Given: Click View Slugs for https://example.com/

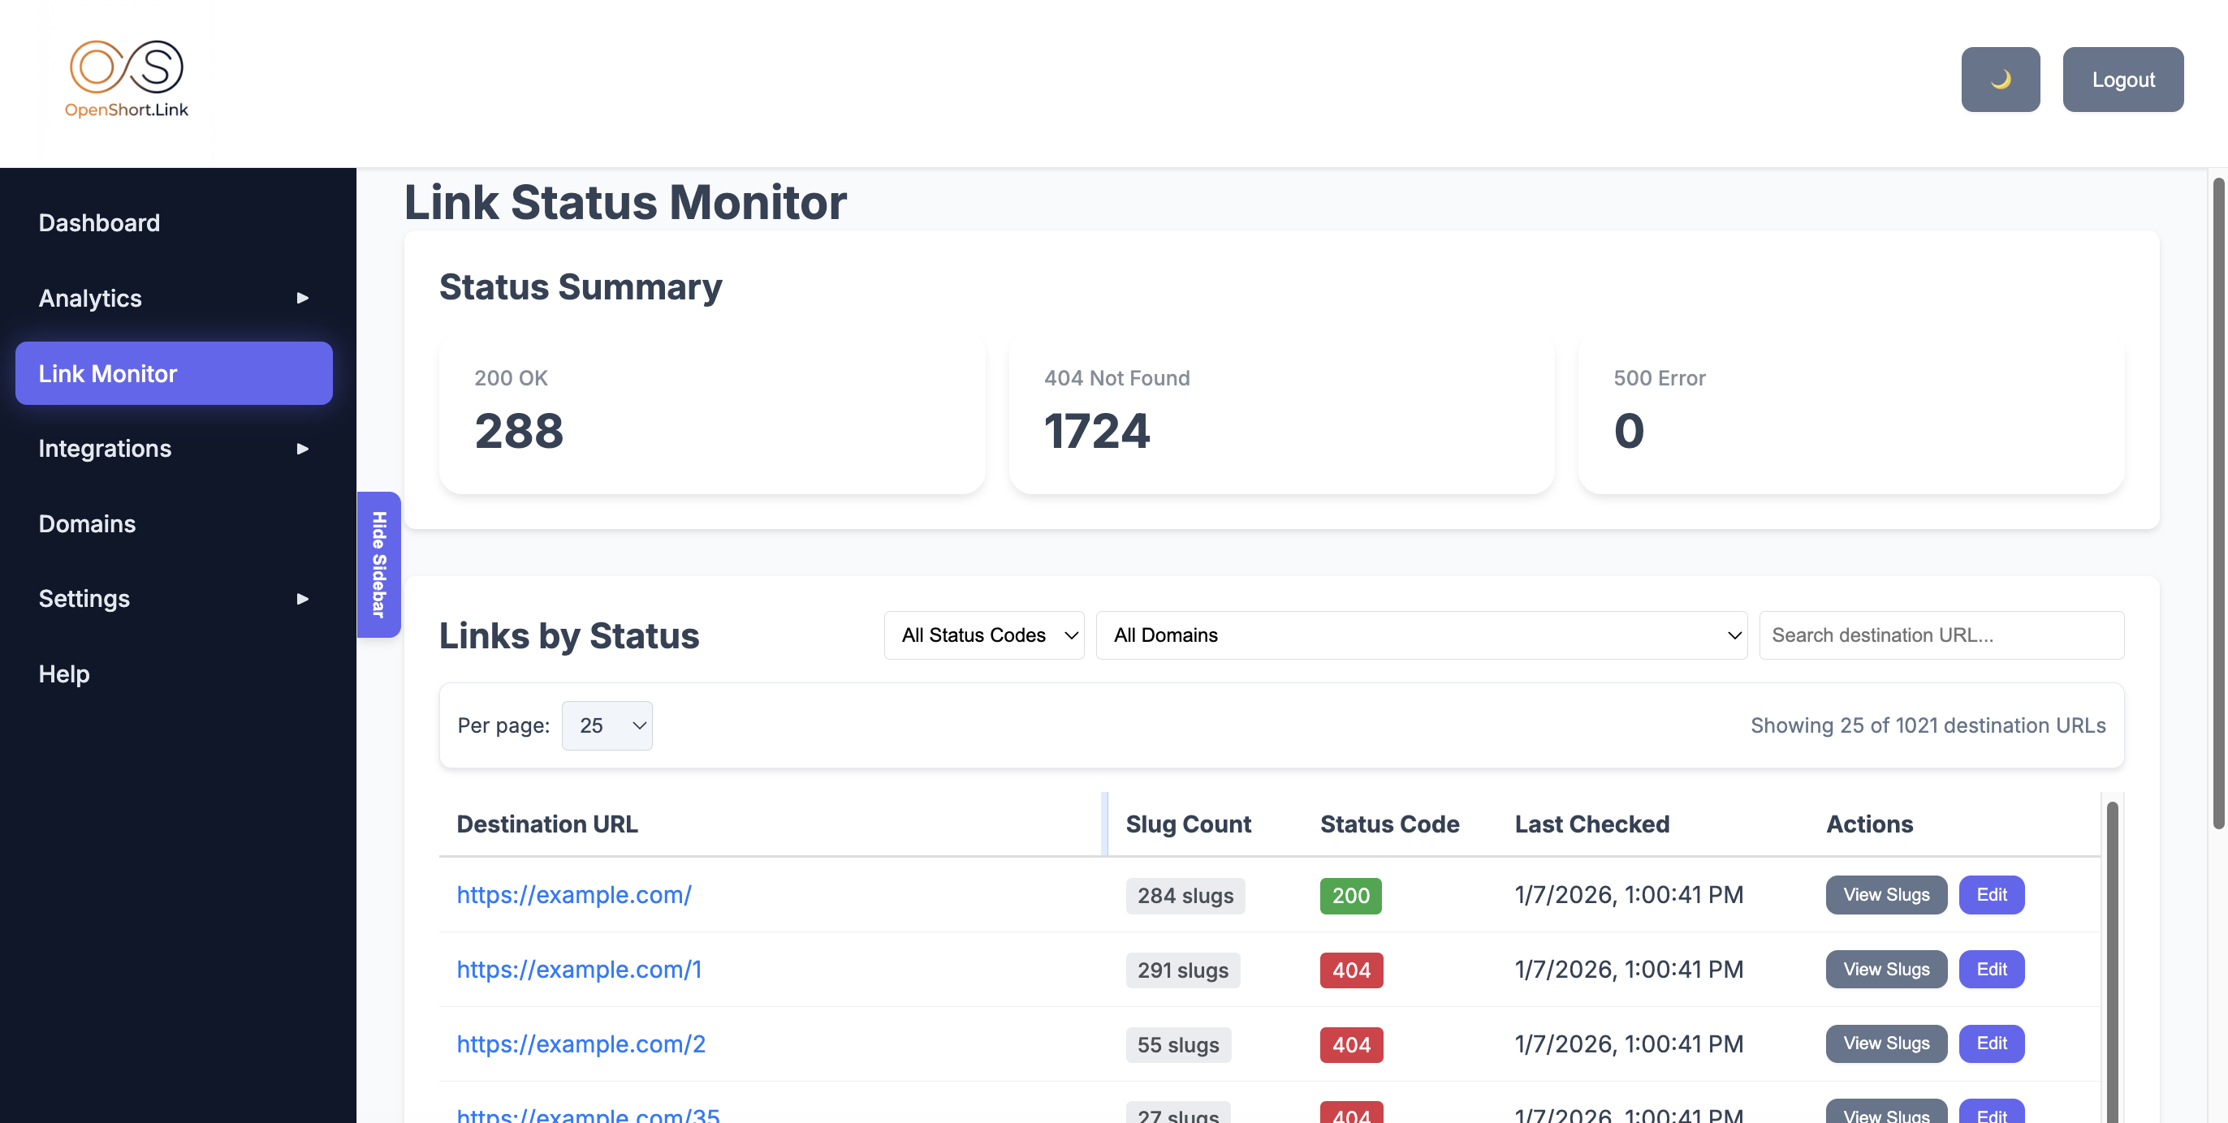Looking at the screenshot, I should (x=1886, y=895).
